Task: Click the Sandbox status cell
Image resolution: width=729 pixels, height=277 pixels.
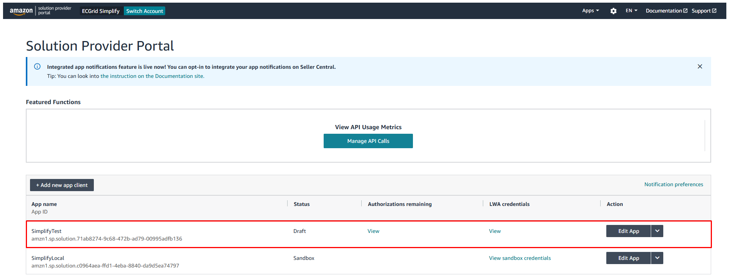Action: (x=304, y=258)
